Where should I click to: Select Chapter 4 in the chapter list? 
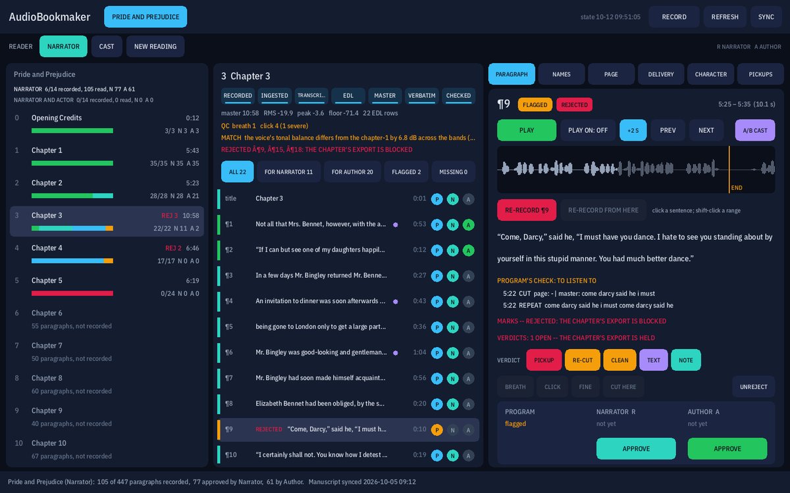107,254
